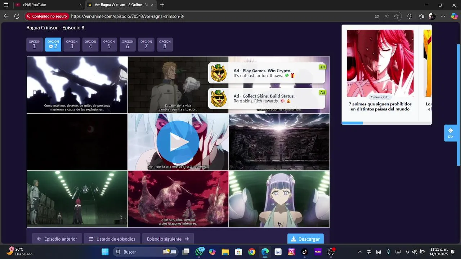The height and width of the screenshot is (259, 461).
Task: Open the tab actions menu icon
Action: click(6, 5)
